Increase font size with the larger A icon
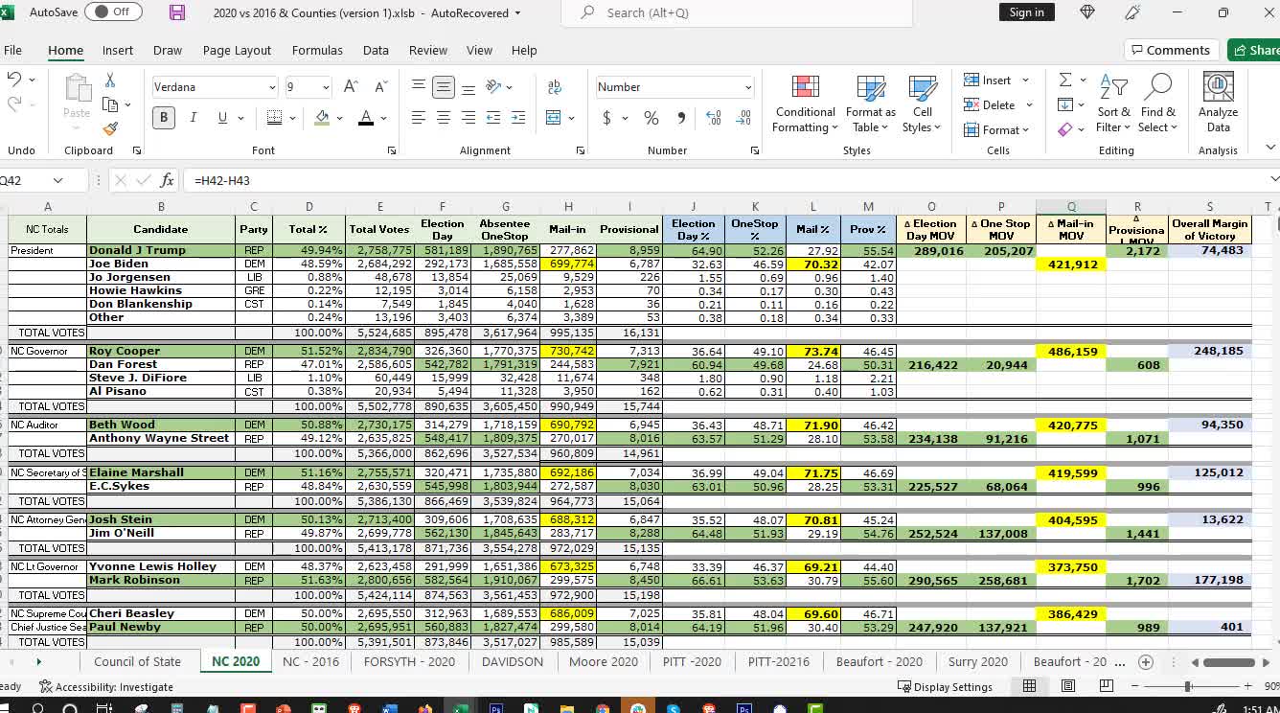 click(353, 87)
